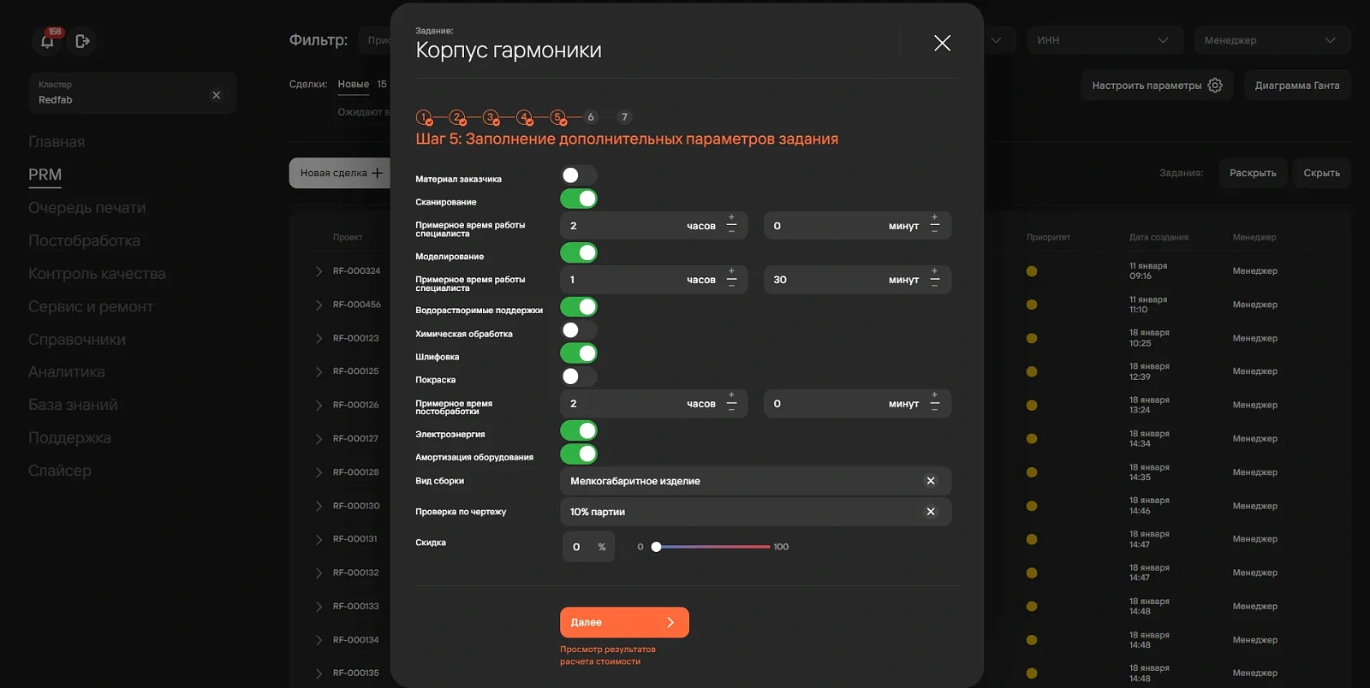Open the ИНН filter dropdown
1370x688 pixels.
click(x=1105, y=40)
